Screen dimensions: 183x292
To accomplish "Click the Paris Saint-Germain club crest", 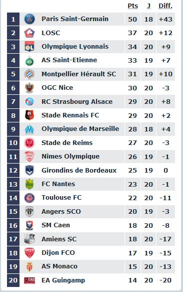I will point(29,19).
